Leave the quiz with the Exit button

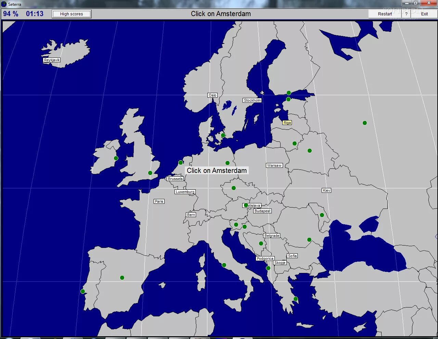(x=424, y=14)
